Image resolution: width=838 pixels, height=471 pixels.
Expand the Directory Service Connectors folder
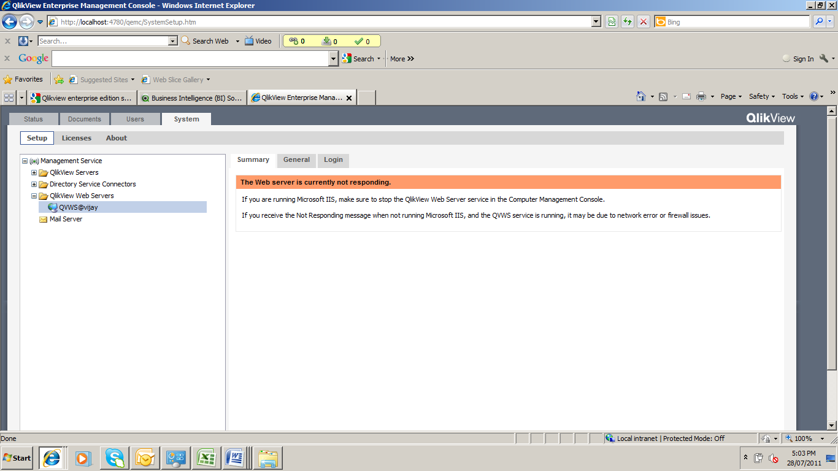tap(34, 185)
